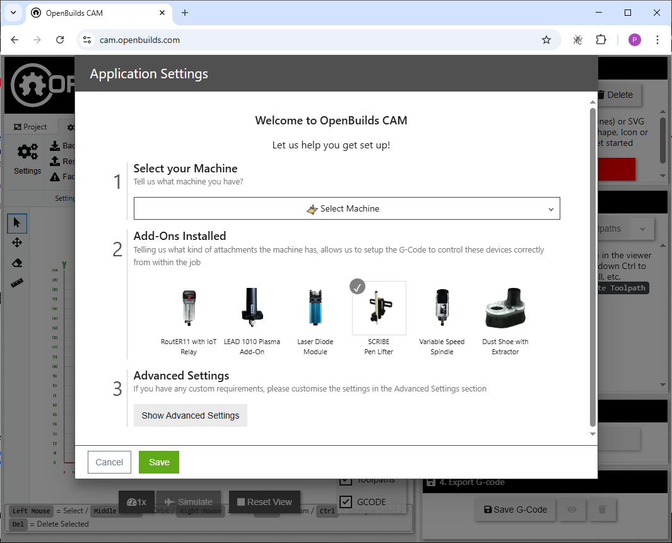Viewport: 672px width, 543px height.
Task: Click the restore upload icon
Action: (x=55, y=161)
